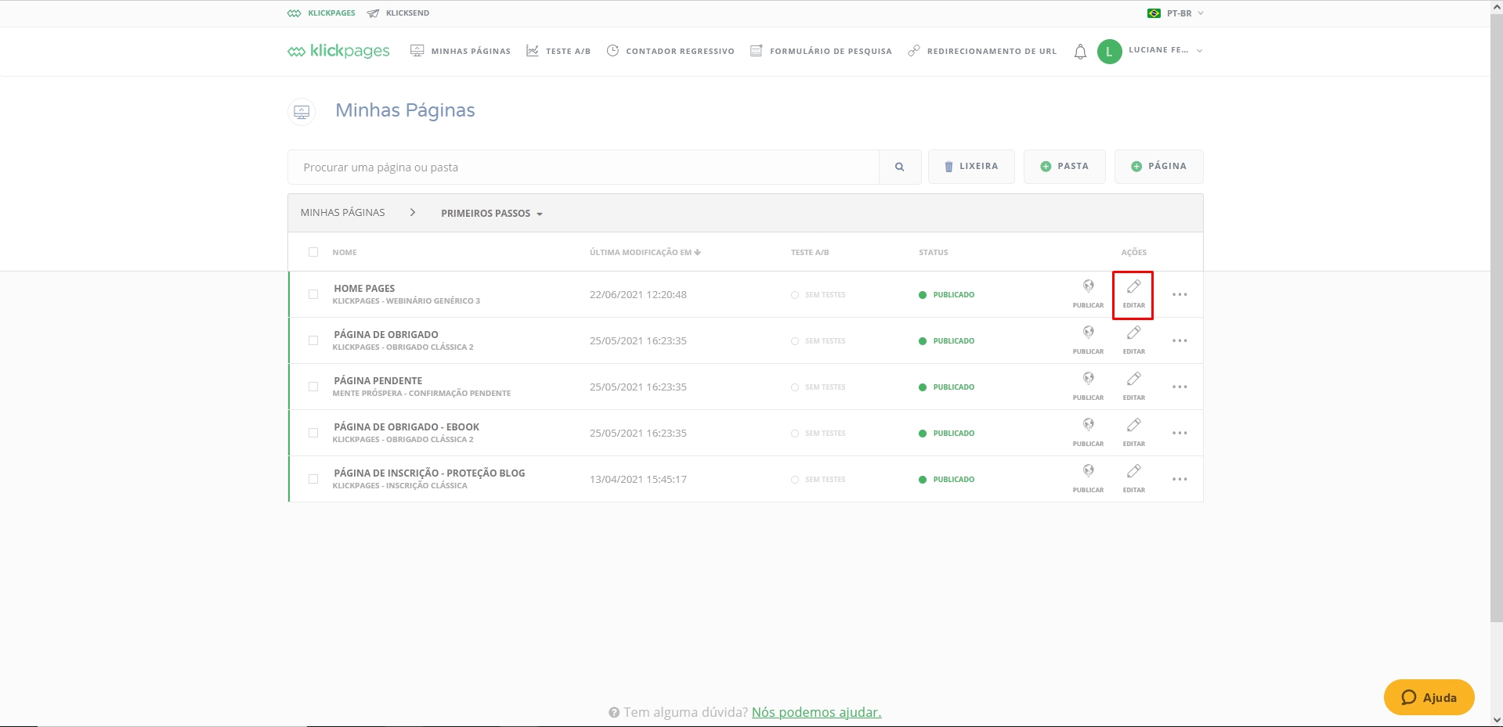
Task: Tick the PÁGINA PENDENTE row checkbox
Action: point(313,387)
